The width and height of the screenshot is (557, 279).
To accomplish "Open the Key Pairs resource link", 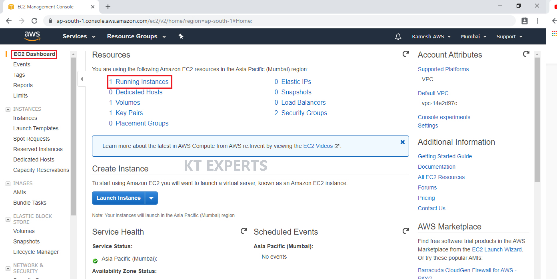I will pos(129,113).
